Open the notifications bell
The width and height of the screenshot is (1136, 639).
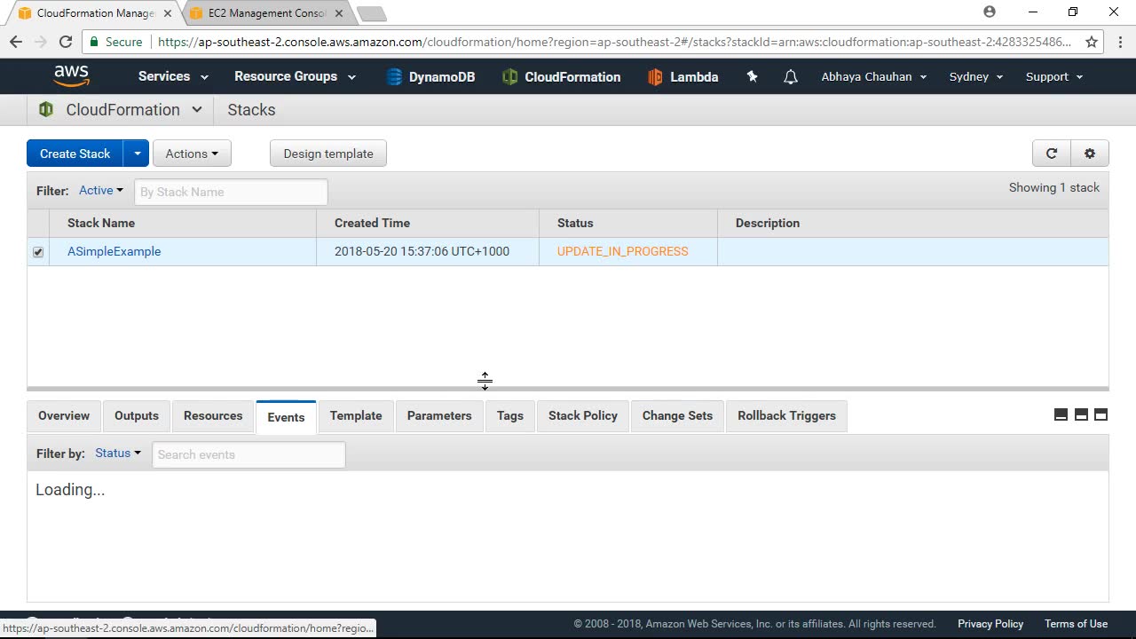(790, 77)
